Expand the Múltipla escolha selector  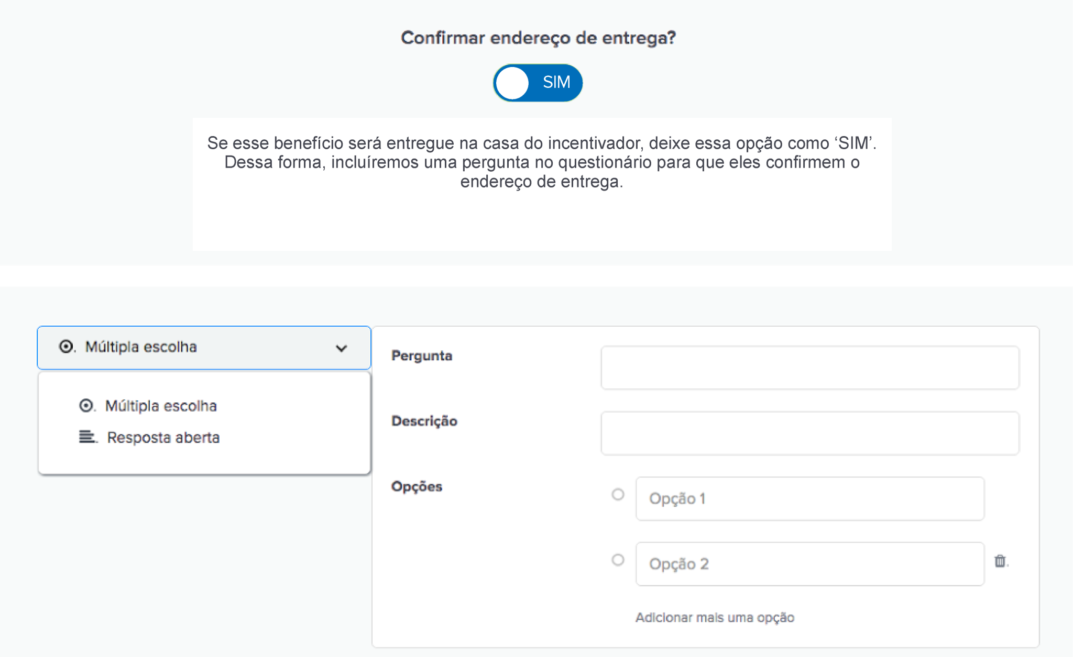click(203, 347)
